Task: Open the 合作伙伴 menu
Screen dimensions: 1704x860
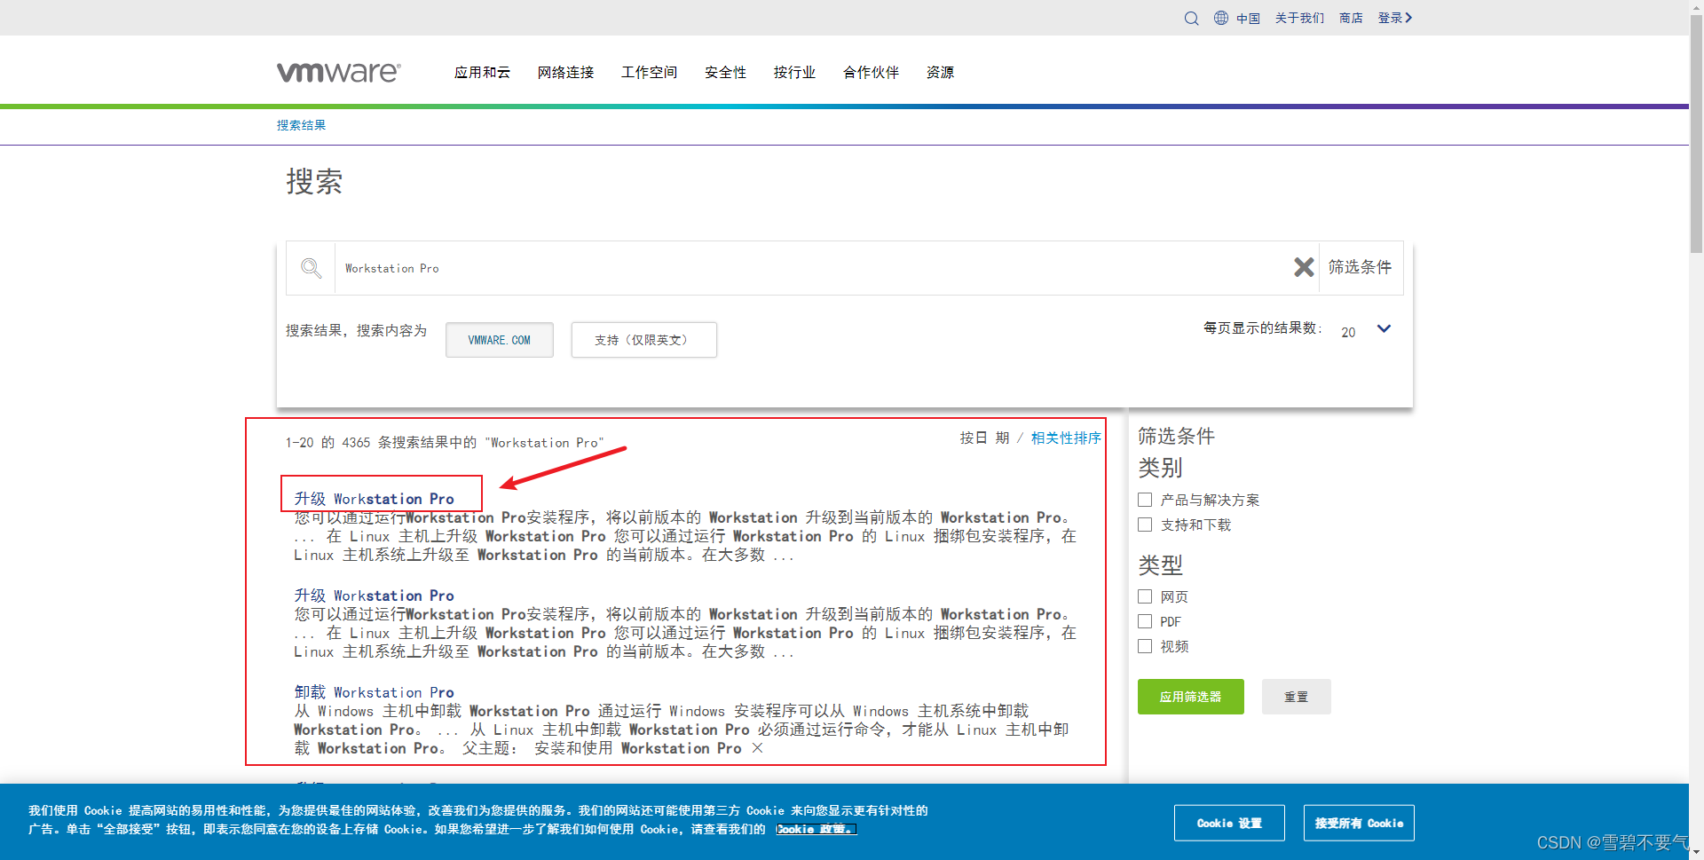Action: (x=871, y=73)
